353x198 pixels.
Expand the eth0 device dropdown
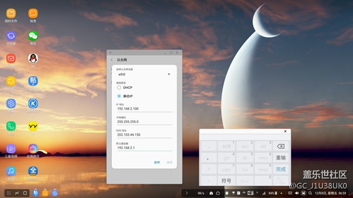144,74
